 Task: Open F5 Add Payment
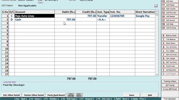(170, 12)
